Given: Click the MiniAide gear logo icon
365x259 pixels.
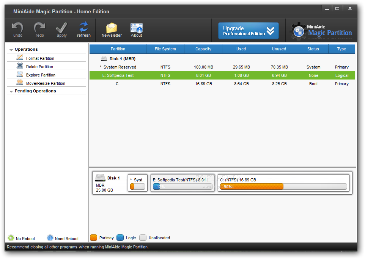Looking at the screenshot, I should (299, 31).
